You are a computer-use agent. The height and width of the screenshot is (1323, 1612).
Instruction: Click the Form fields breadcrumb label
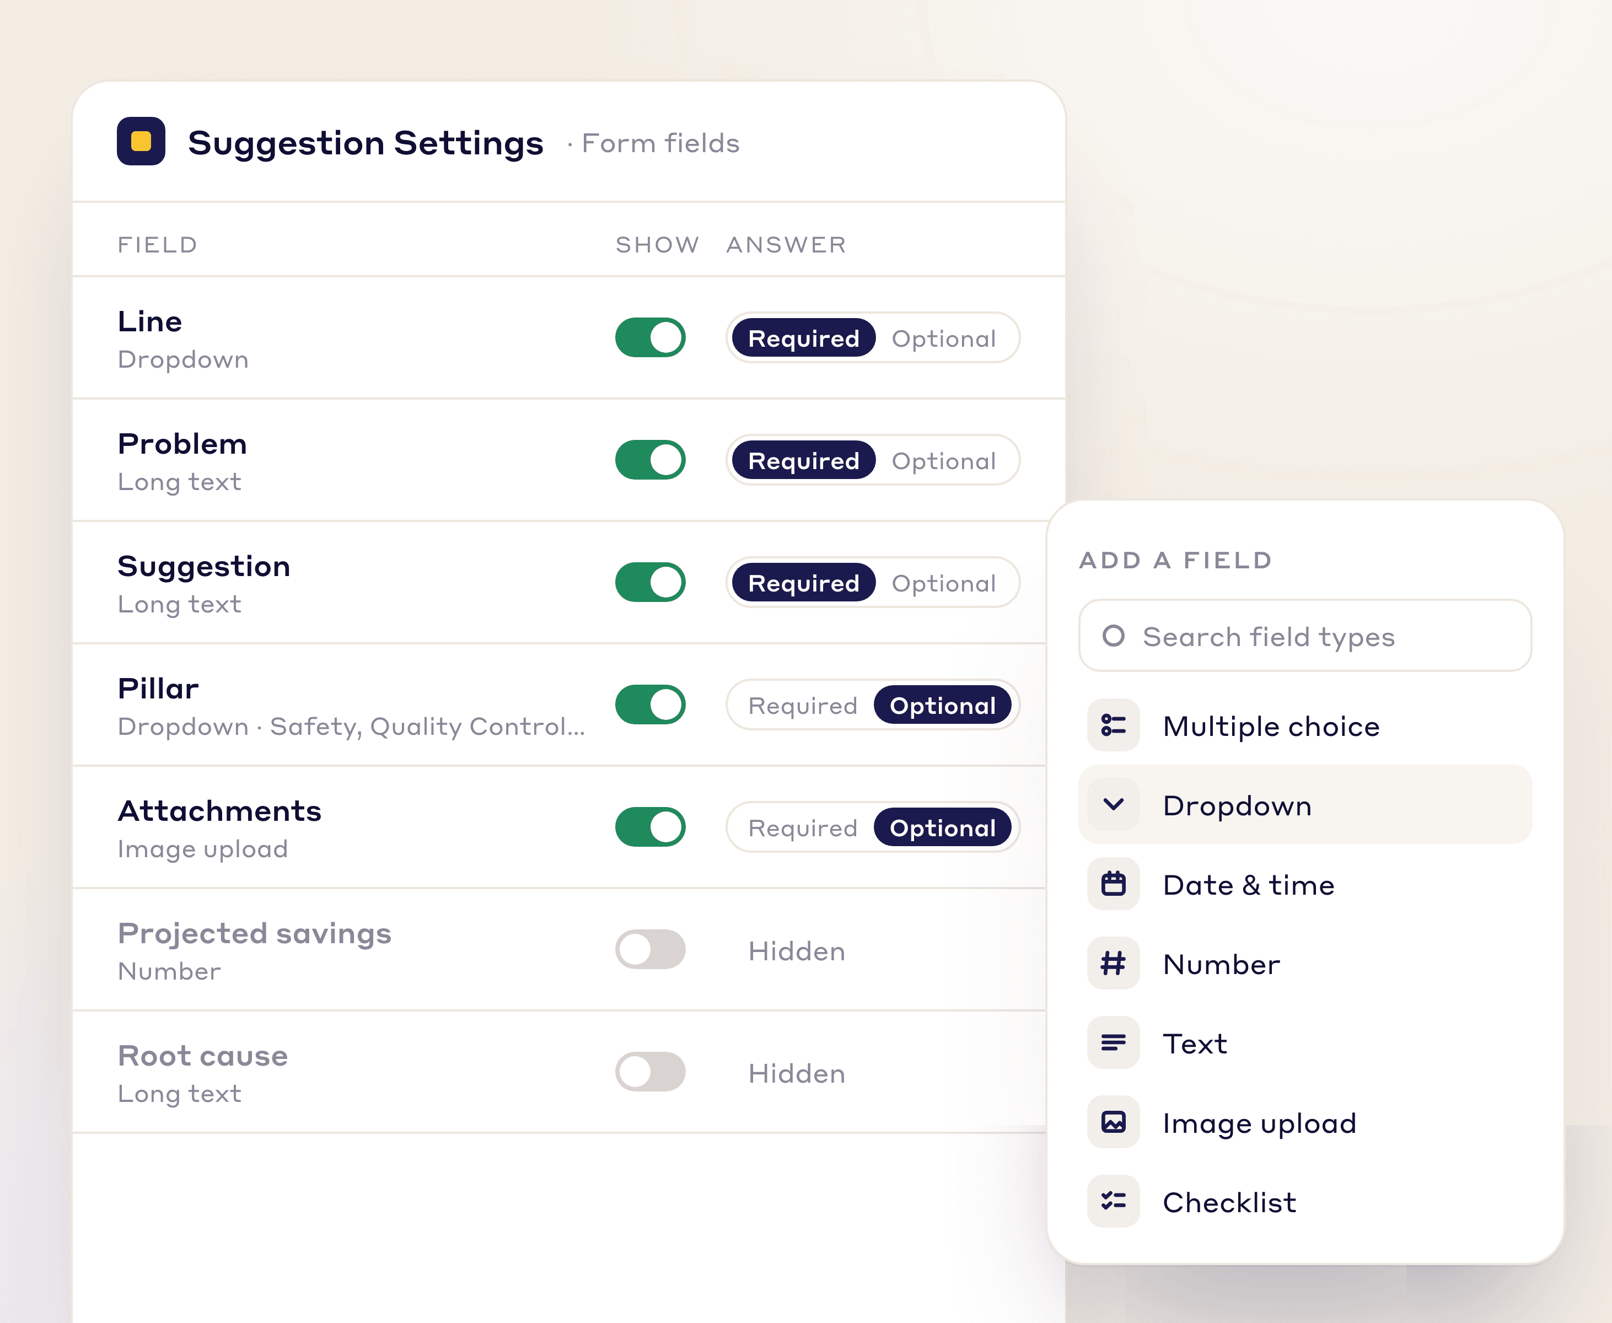tap(660, 143)
